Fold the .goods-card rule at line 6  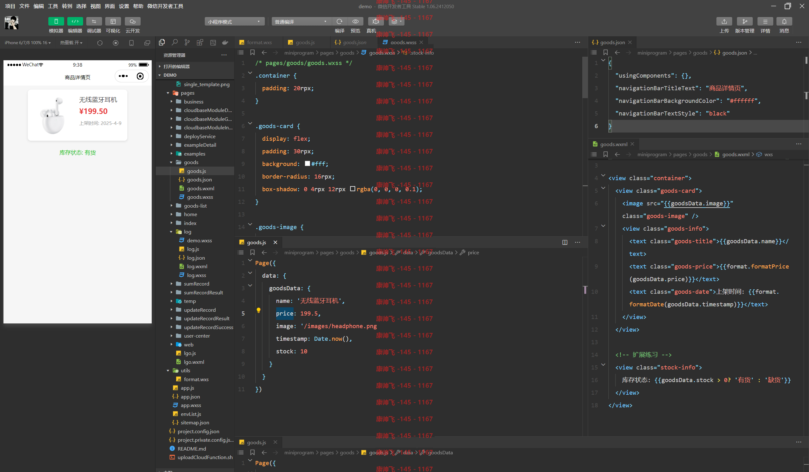pos(250,123)
